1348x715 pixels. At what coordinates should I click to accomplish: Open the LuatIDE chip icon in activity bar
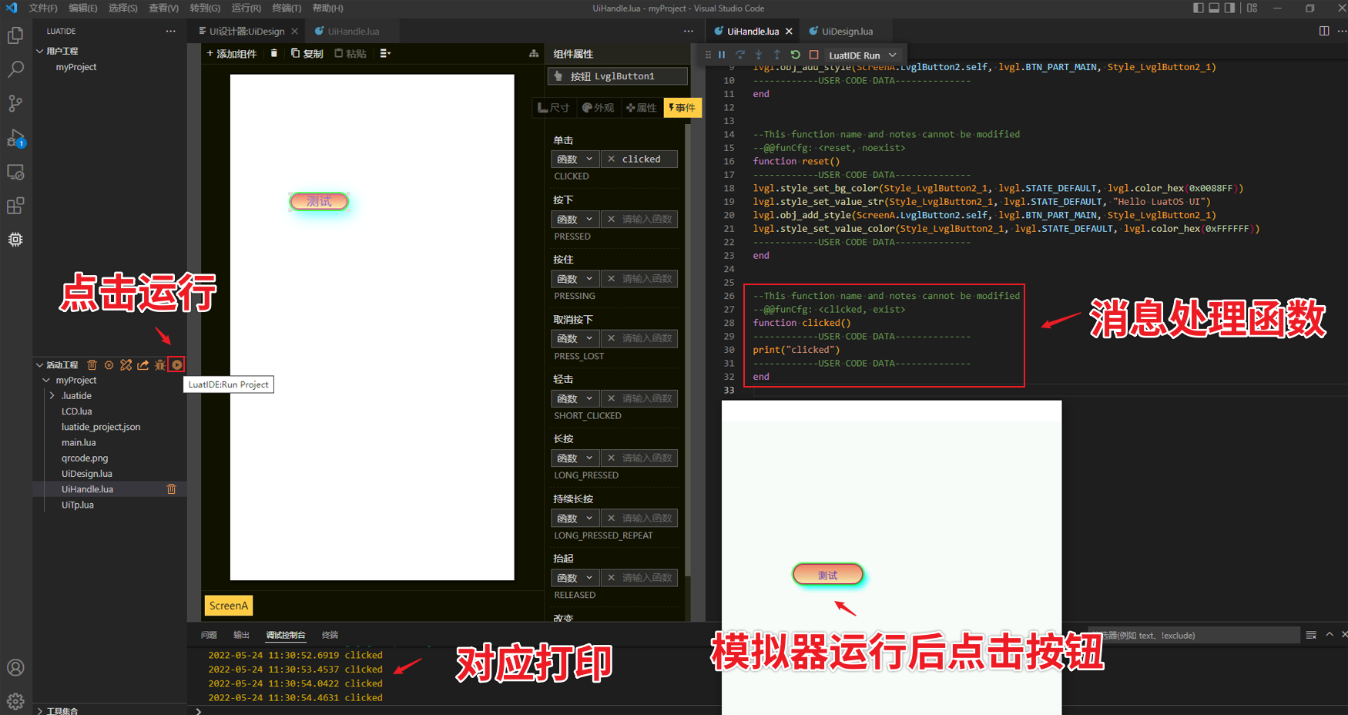pyautogui.click(x=15, y=240)
